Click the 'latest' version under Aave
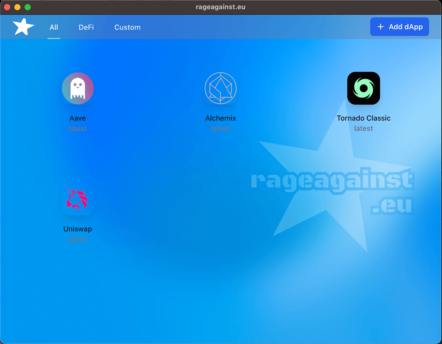The image size is (442, 344). [x=77, y=129]
